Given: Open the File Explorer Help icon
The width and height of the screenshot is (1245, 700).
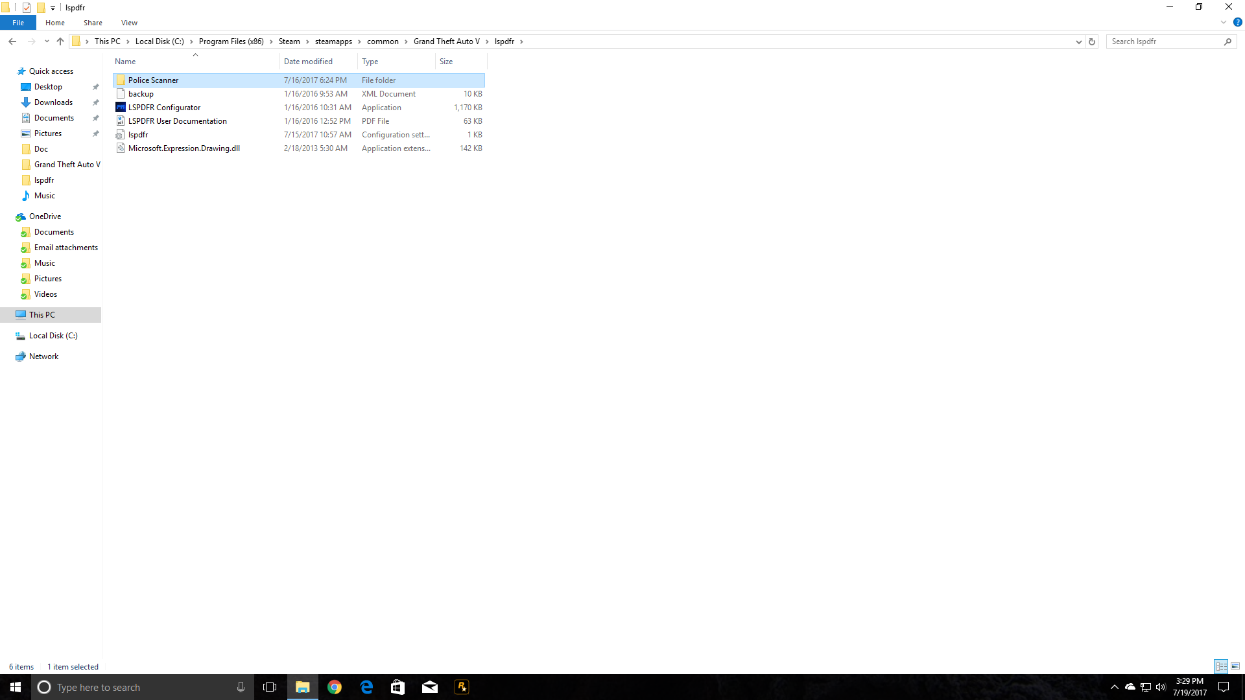Looking at the screenshot, I should click(1237, 23).
